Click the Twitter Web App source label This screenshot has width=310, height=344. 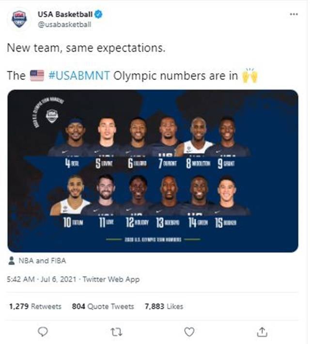tap(111, 279)
